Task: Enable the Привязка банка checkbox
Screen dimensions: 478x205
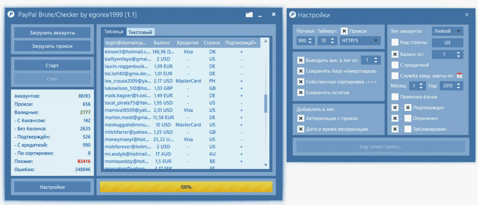Action: pos(395,97)
